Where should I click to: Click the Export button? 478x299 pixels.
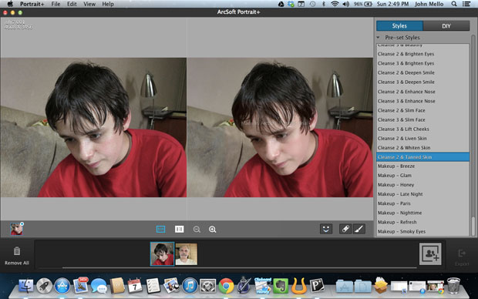462,257
